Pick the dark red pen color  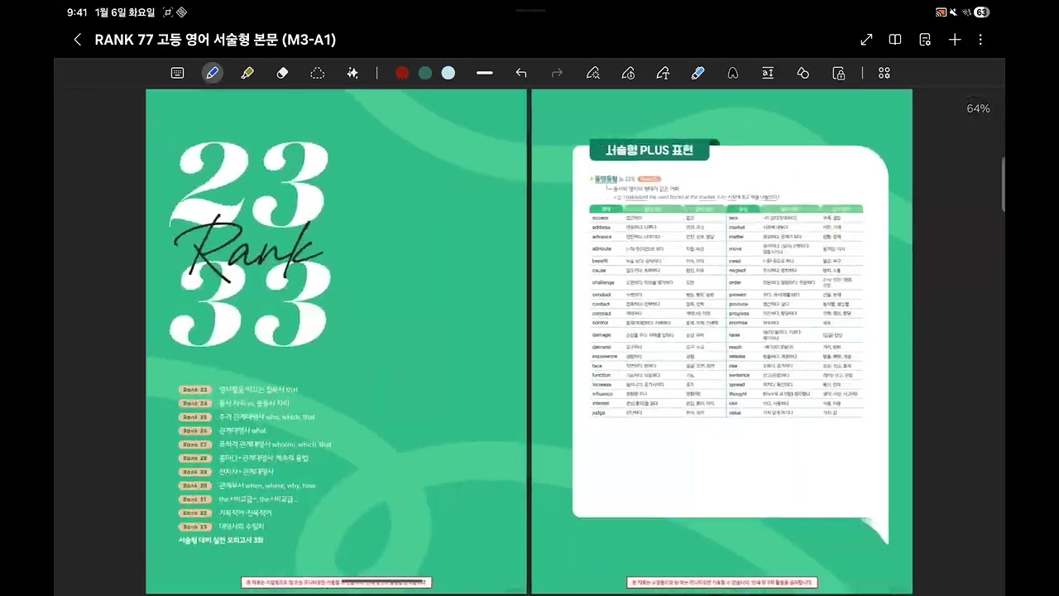click(402, 73)
